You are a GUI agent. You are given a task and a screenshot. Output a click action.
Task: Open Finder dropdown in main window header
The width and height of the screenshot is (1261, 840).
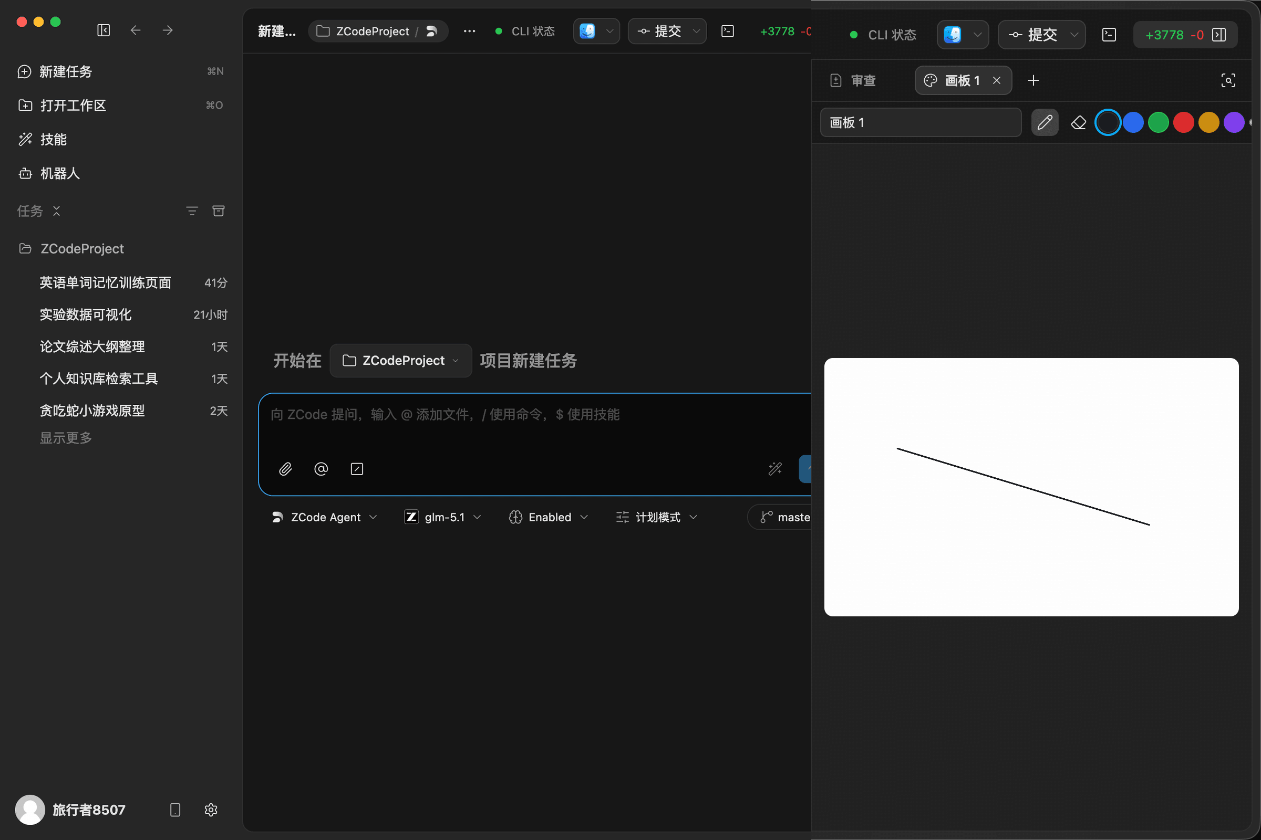597,31
